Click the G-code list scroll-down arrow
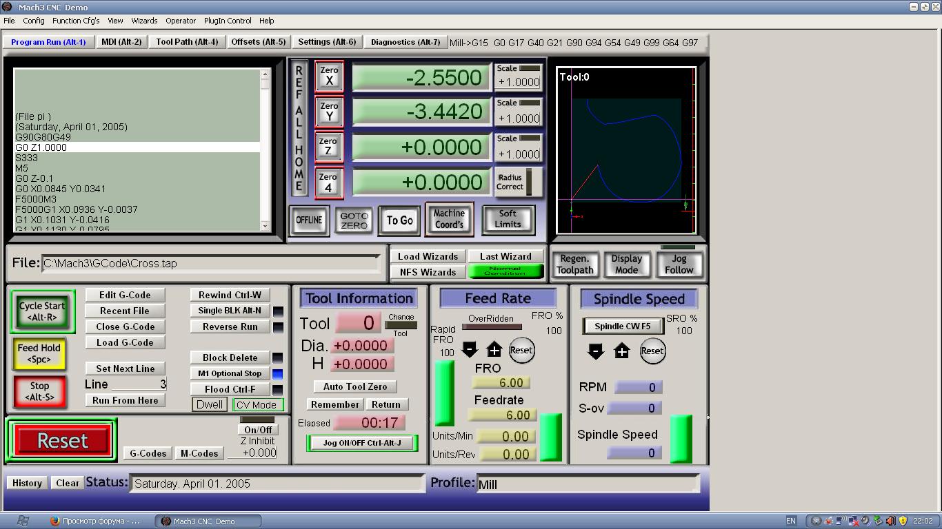This screenshot has height=529, width=942. (x=265, y=225)
